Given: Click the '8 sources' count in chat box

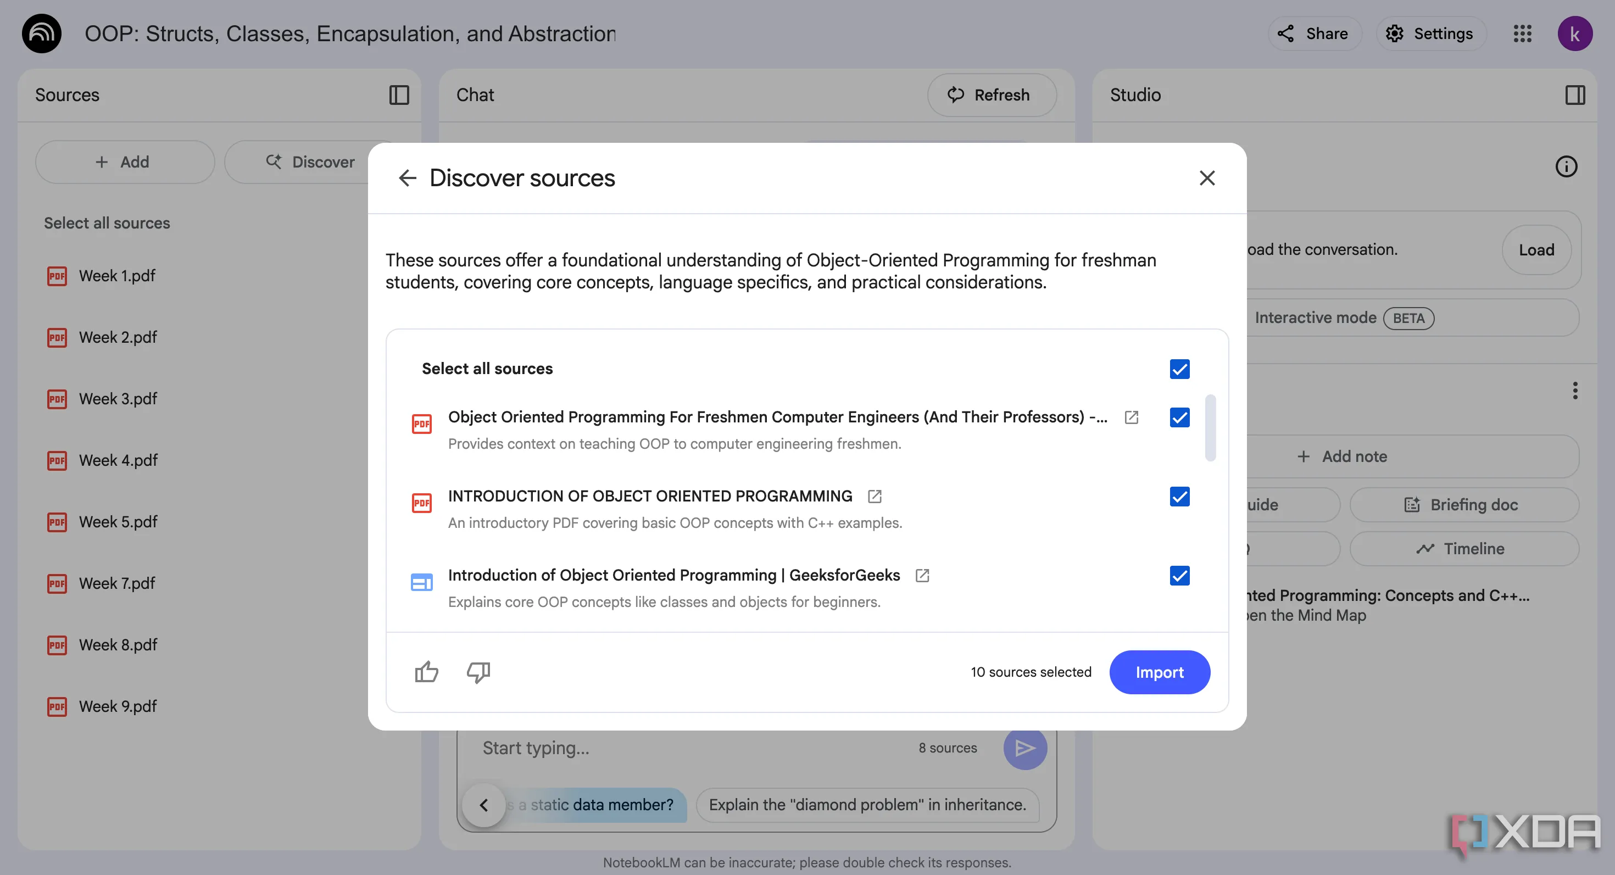Looking at the screenshot, I should pyautogui.click(x=948, y=748).
